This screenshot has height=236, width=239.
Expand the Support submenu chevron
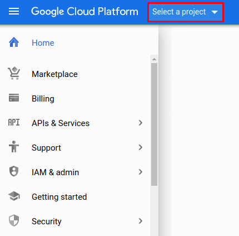pos(141,147)
